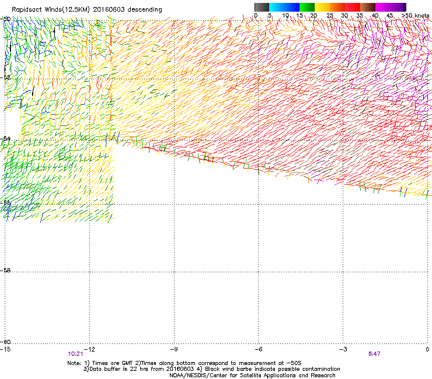
Task: Click the 'NOAA/NESDIS/Center for Satellite Applications and Research' credit
Action: tap(252, 375)
